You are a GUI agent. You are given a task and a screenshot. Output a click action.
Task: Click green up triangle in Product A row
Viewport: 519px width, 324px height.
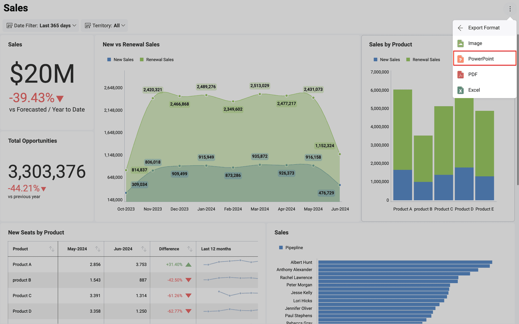188,265
